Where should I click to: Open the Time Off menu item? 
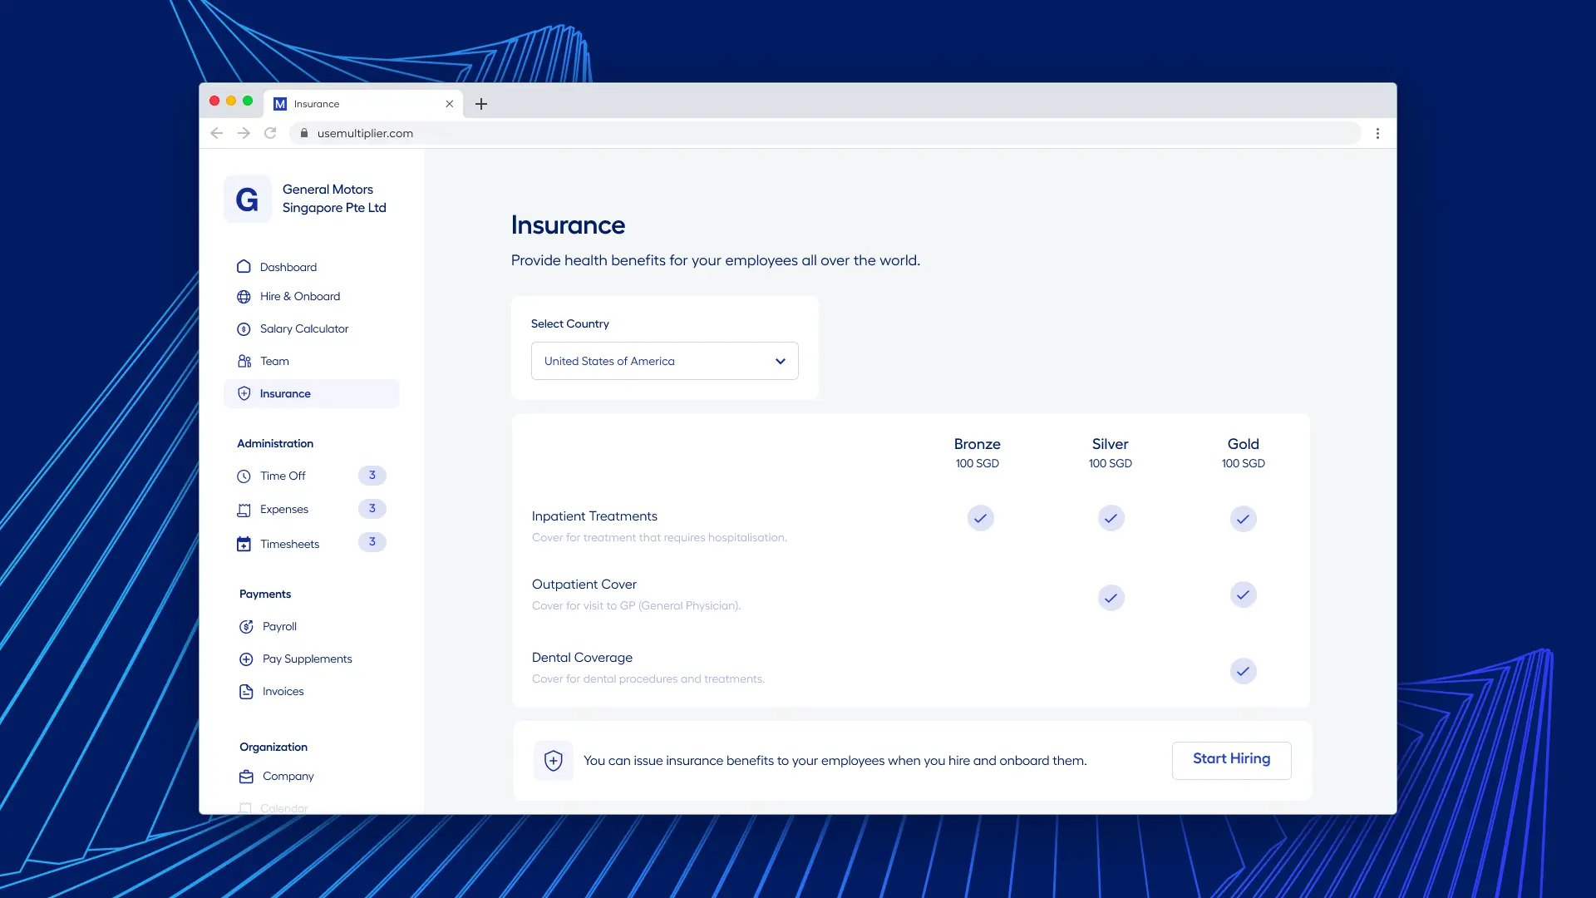[283, 476]
